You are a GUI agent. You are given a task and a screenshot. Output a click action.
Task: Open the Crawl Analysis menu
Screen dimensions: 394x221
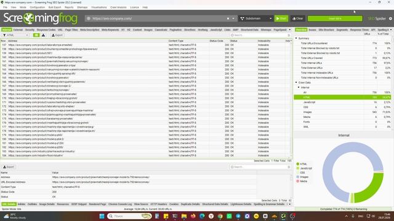[118, 7]
